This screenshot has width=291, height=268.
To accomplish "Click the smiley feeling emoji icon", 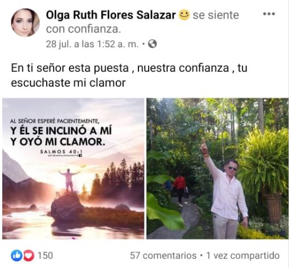I will point(184,15).
